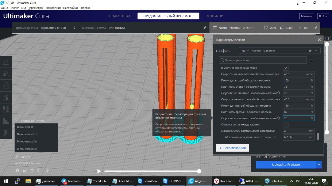Collapse the view type panel chevron

pyautogui.click(x=74, y=28)
